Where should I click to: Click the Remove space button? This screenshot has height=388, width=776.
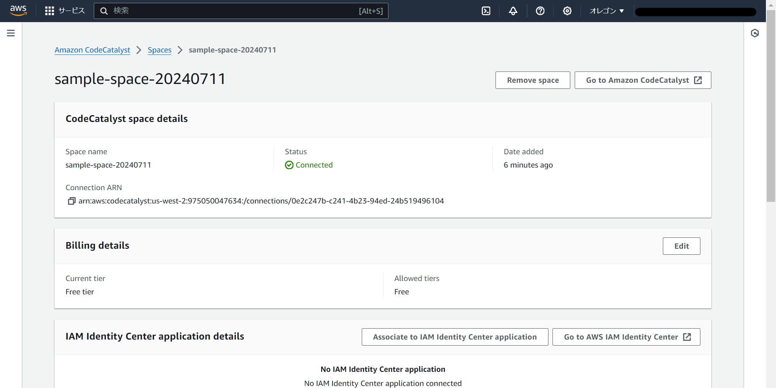[x=532, y=80]
